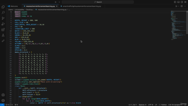The width and height of the screenshot is (188, 106).
Task: Click the Users breadcrumb
Action: click(11, 10)
